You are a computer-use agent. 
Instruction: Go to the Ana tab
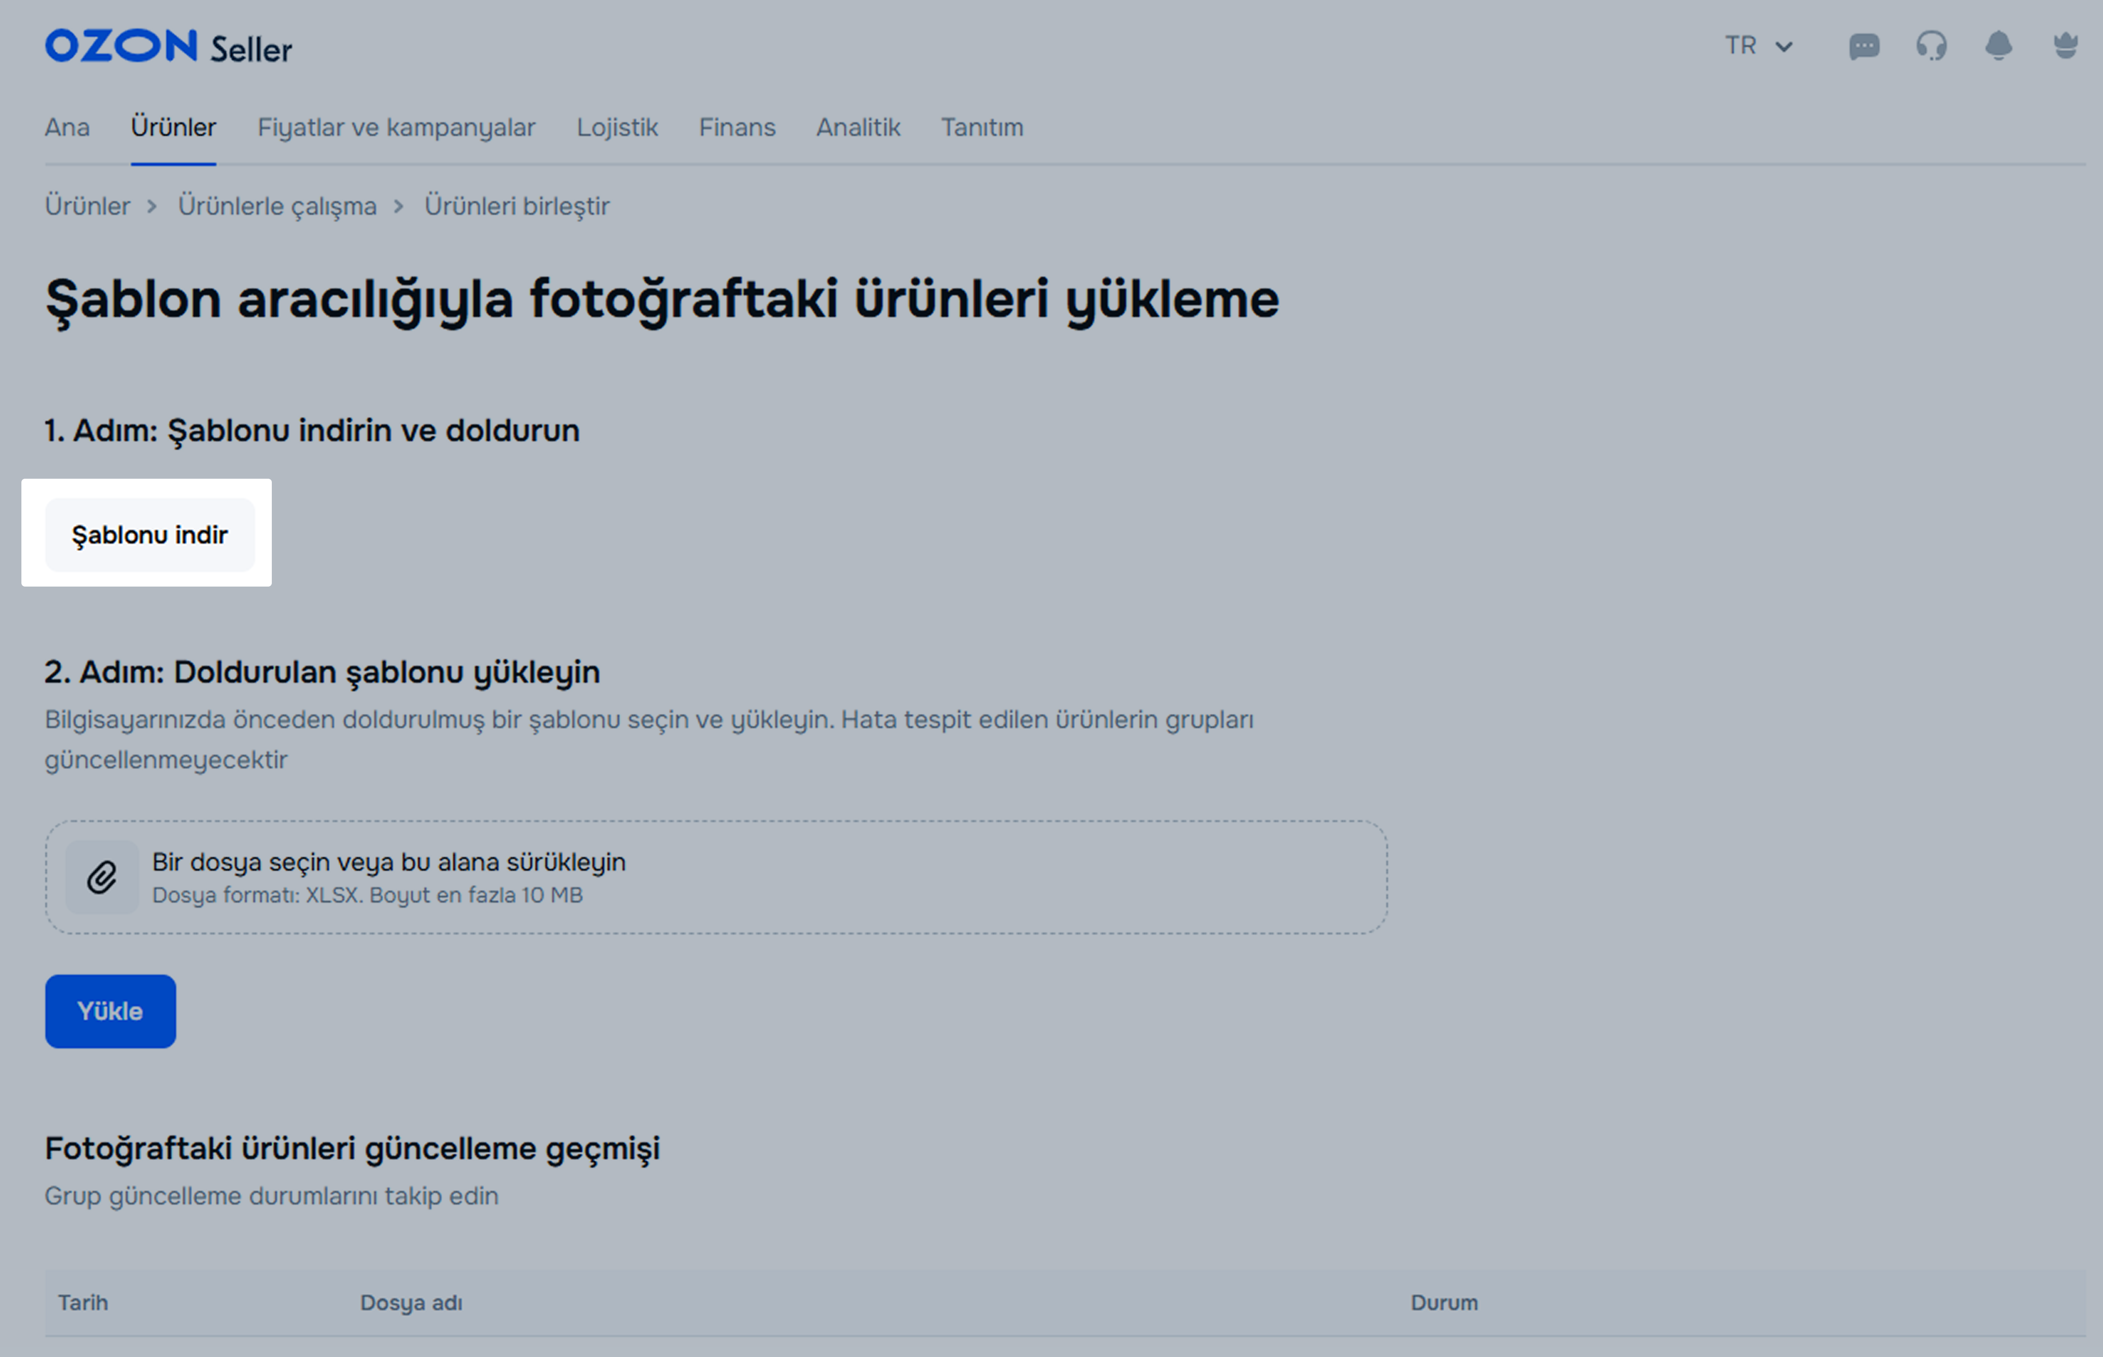click(x=67, y=128)
